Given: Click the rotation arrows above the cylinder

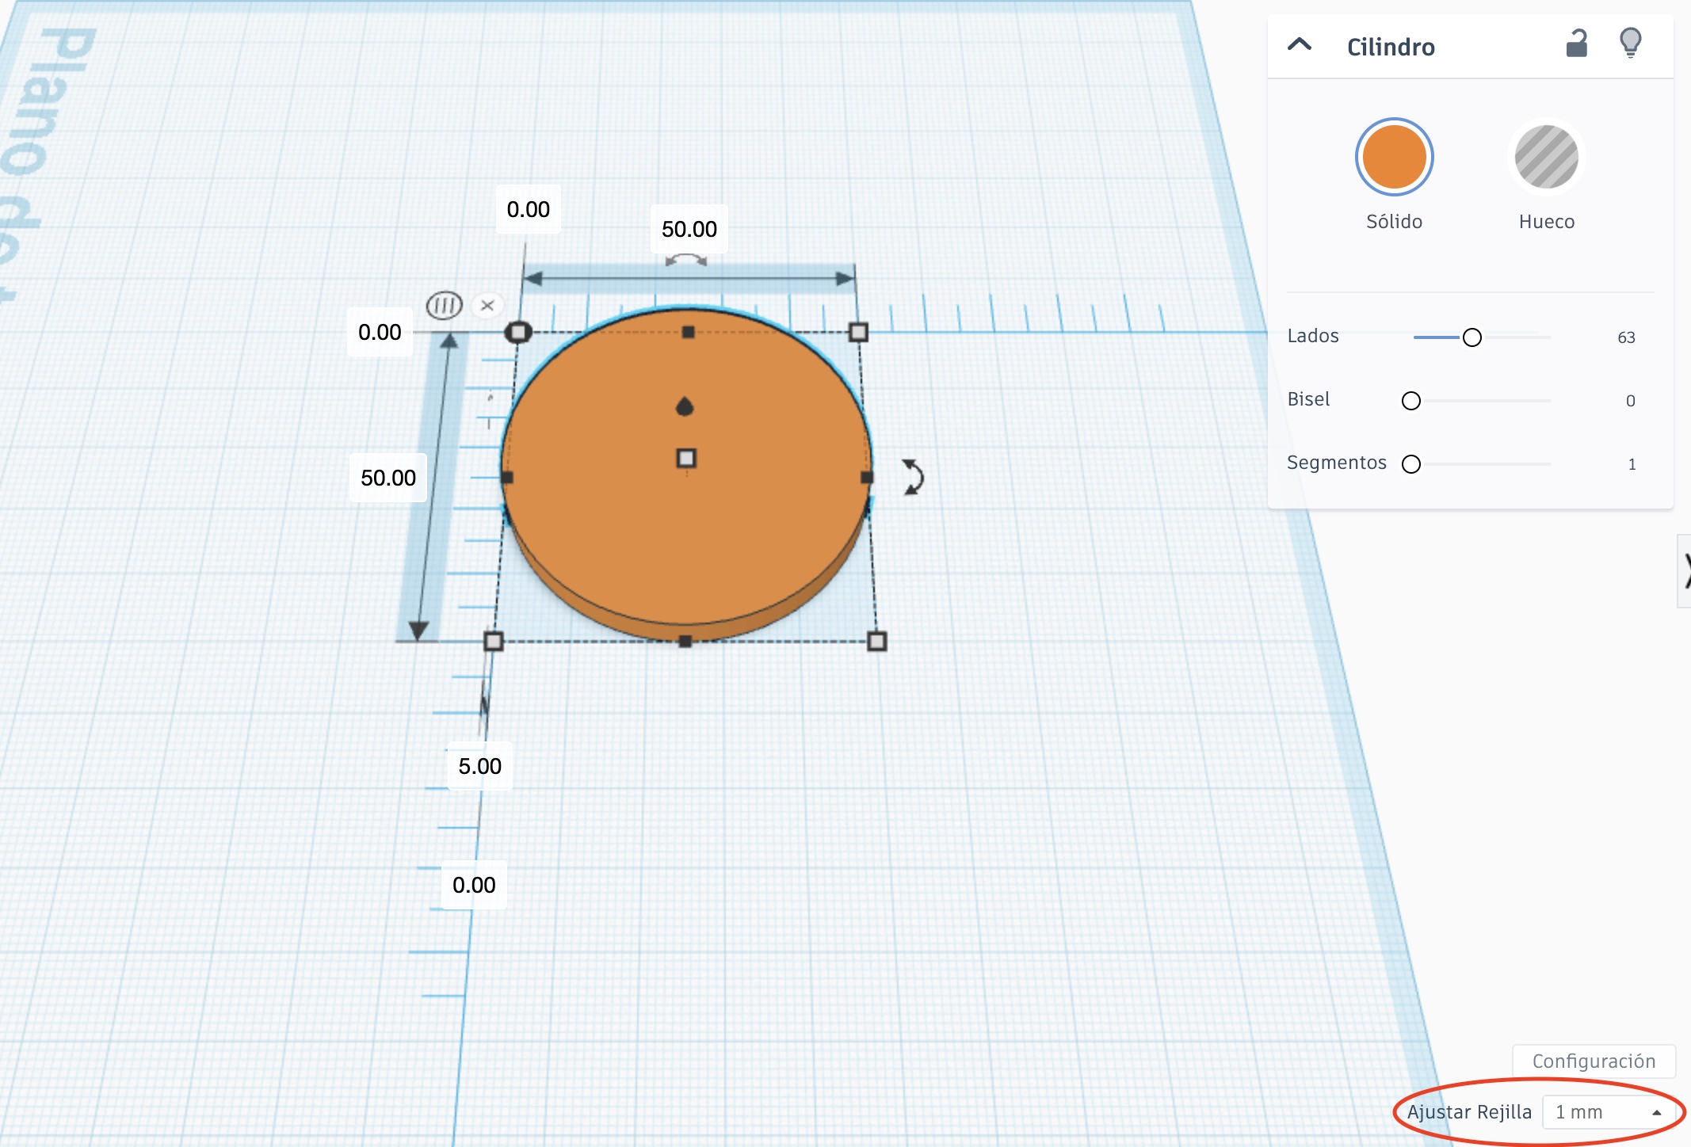Looking at the screenshot, I should point(686,260).
